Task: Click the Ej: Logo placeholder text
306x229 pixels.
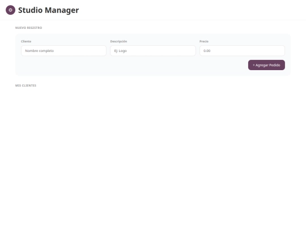Action: (120, 51)
